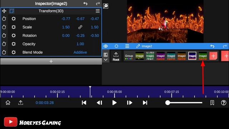Select the teal Image2 layer thumbnail
229x129 pixels.
pos(171,56)
